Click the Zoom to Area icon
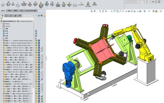This screenshot has width=164, height=103. (x=123, y=11)
